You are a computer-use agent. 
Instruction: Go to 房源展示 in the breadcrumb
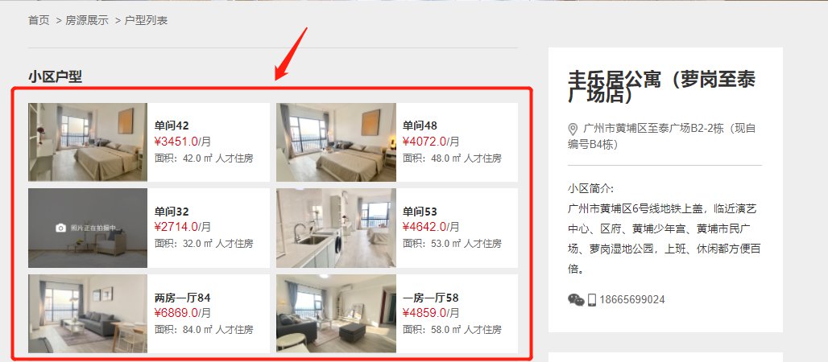(87, 21)
